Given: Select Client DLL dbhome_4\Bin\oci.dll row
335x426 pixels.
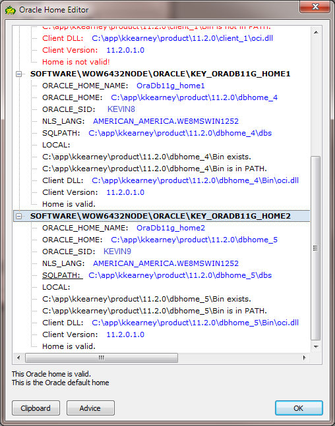Looking at the screenshot, I should [170, 180].
